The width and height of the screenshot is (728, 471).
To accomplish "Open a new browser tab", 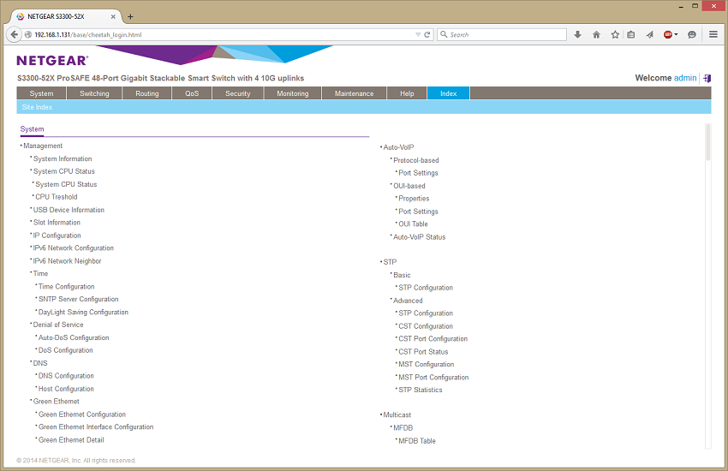I will [130, 17].
